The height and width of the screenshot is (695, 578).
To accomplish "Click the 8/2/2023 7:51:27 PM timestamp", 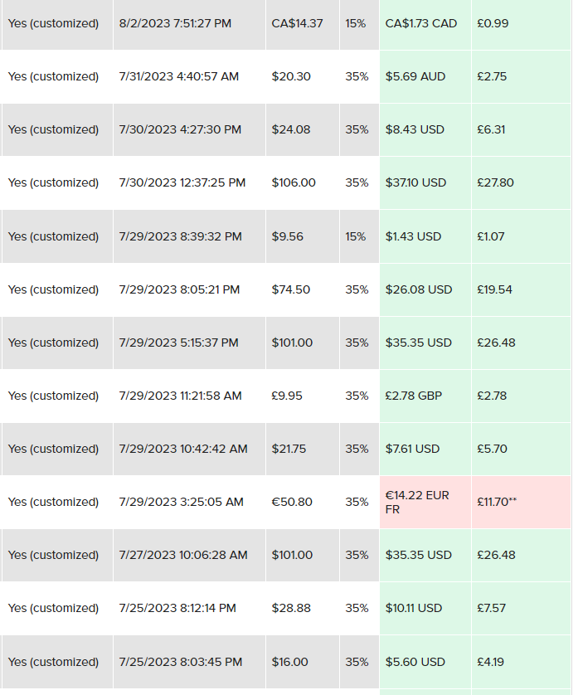I will [175, 23].
